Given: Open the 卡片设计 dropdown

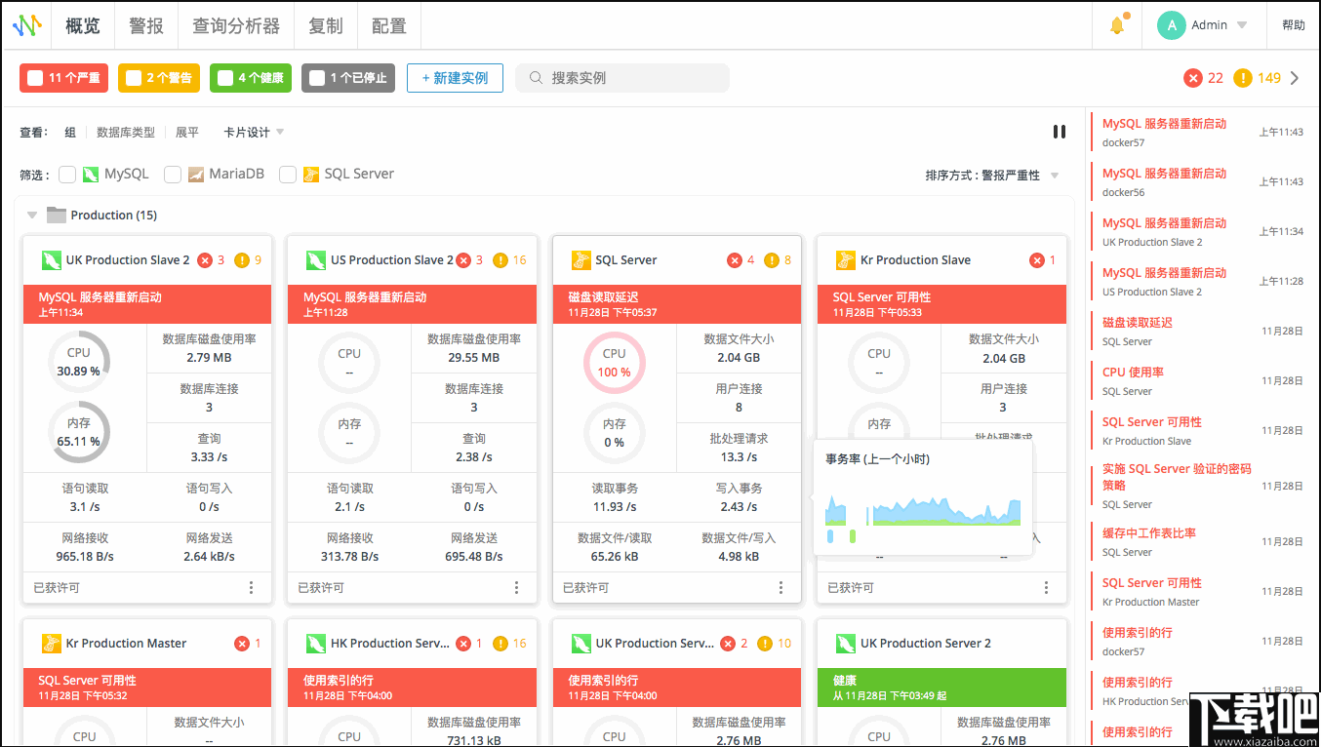Looking at the screenshot, I should (252, 132).
